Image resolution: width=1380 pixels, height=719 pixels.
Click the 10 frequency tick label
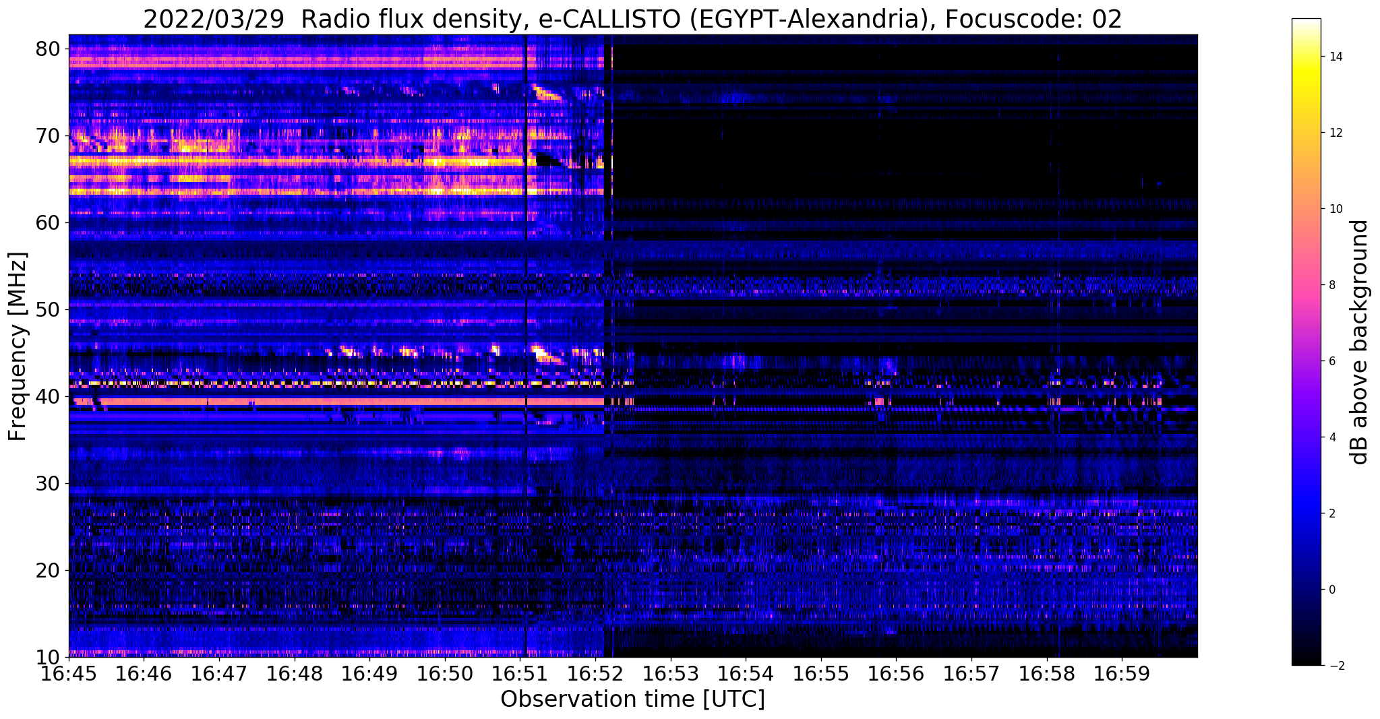coord(49,657)
